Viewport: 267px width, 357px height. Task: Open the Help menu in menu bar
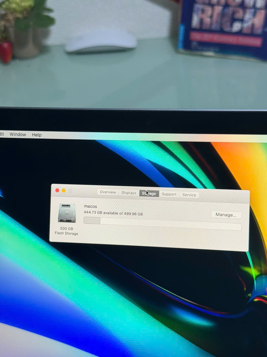[36, 135]
